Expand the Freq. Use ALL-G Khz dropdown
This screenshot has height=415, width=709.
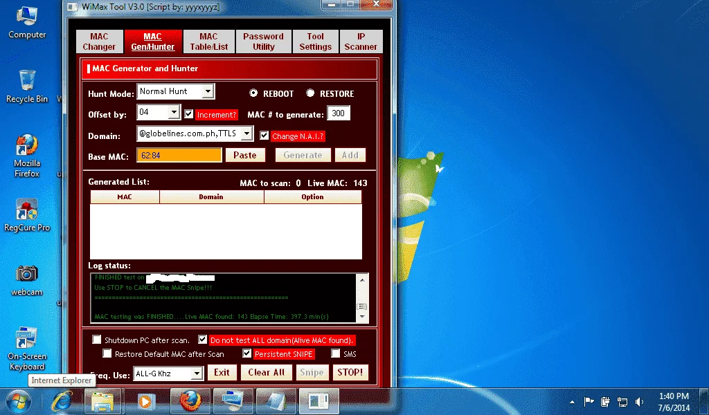click(x=197, y=374)
